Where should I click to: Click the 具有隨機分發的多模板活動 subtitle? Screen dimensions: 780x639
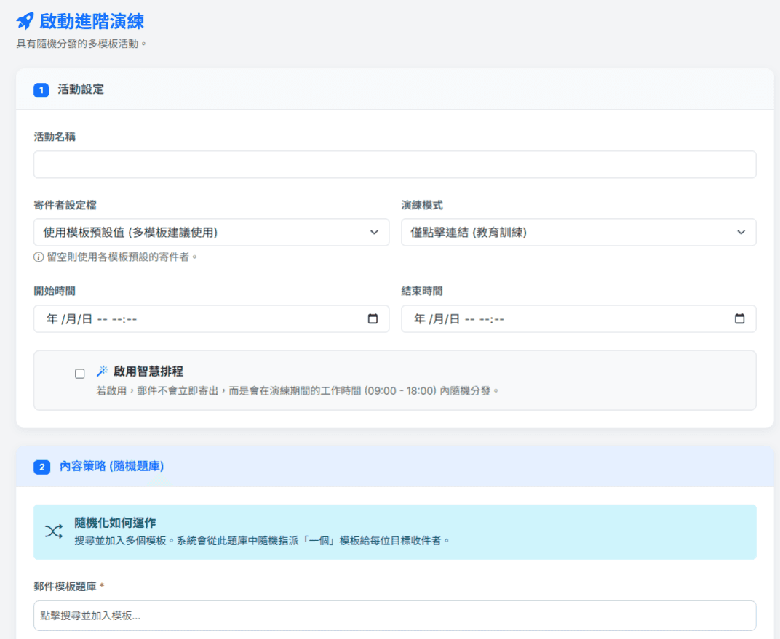81,44
